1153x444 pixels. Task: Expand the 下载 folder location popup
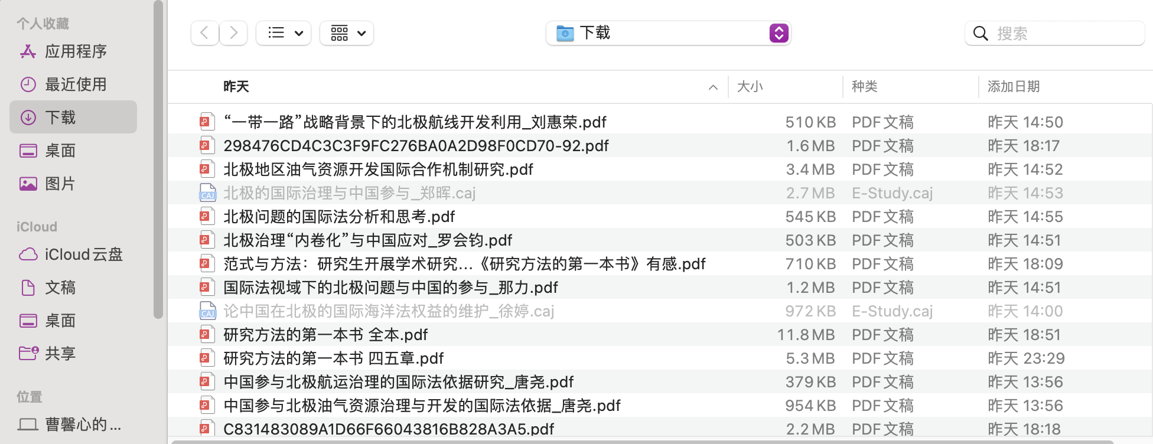[x=779, y=33]
